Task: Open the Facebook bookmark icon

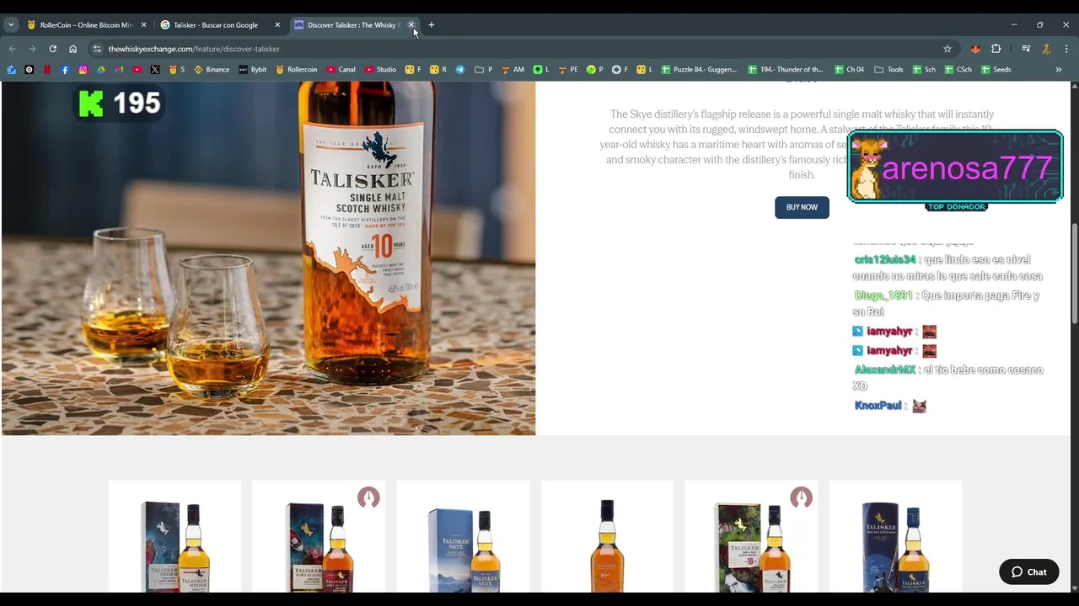Action: click(x=65, y=70)
